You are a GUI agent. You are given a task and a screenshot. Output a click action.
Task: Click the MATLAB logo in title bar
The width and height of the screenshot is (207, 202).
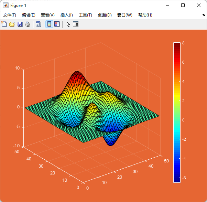point(6,6)
